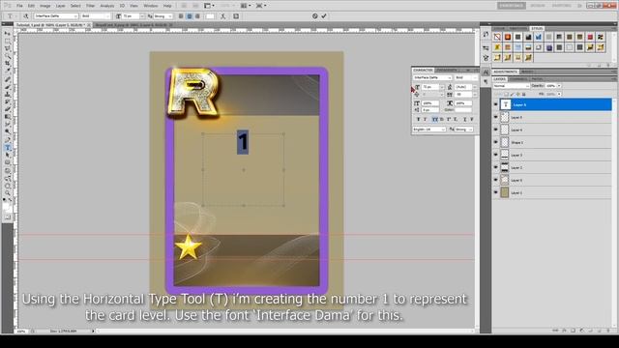
Task: Hide Layer 2 in Layers panel
Action: click(x=496, y=167)
